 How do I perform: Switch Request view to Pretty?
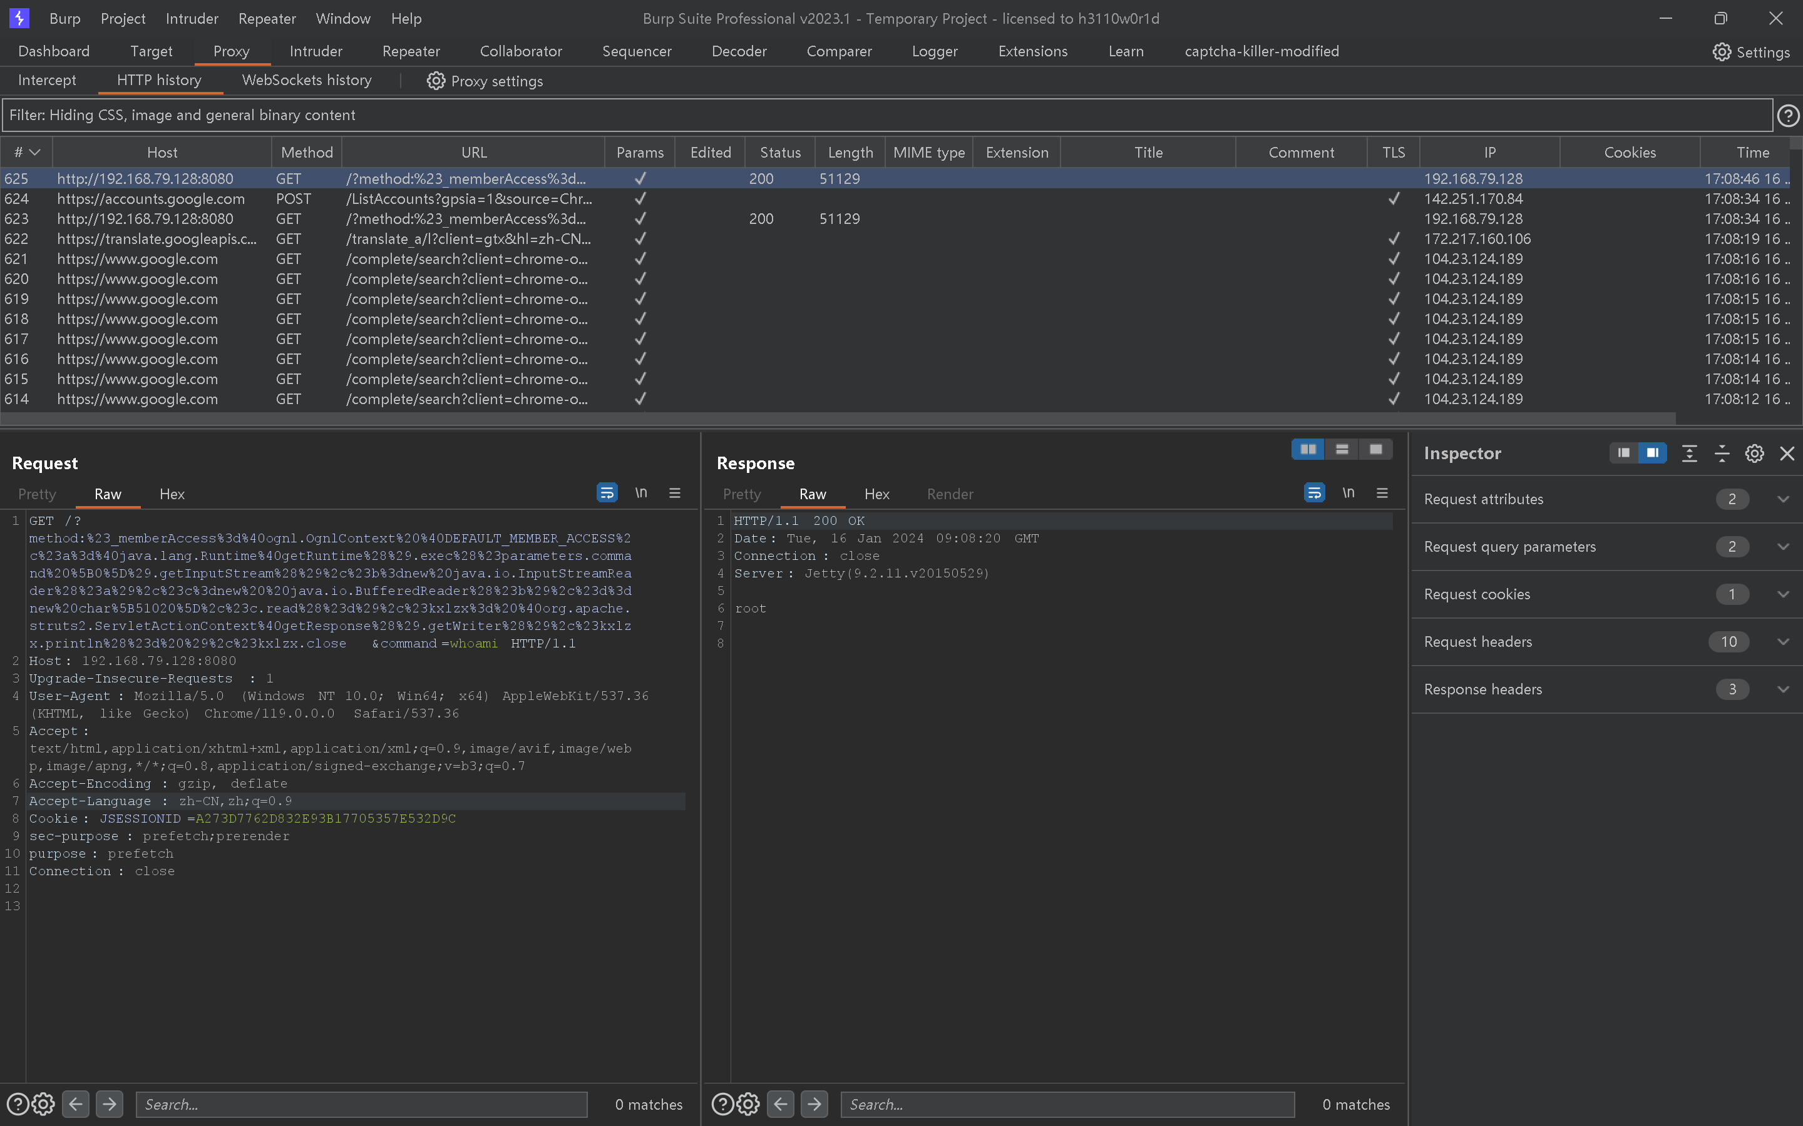click(x=38, y=494)
